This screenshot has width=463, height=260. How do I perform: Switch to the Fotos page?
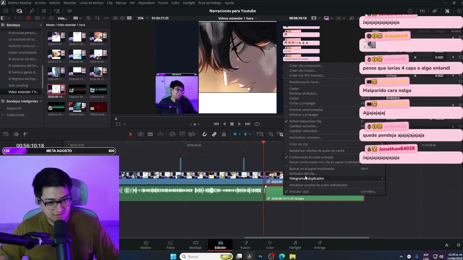pos(170,245)
